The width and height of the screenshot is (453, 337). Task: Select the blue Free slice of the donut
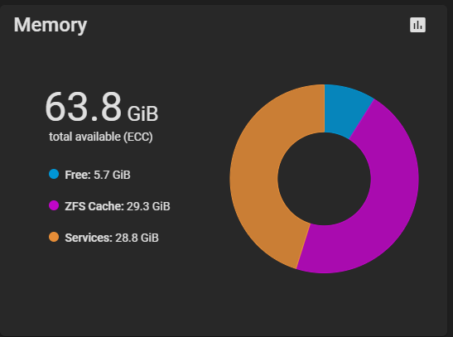[344, 110]
